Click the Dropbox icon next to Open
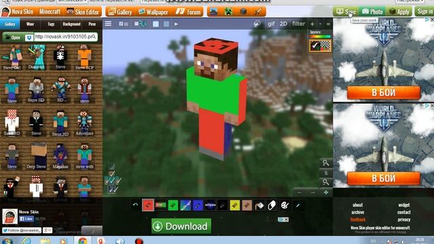The height and width of the screenshot is (244, 434). click(28, 37)
